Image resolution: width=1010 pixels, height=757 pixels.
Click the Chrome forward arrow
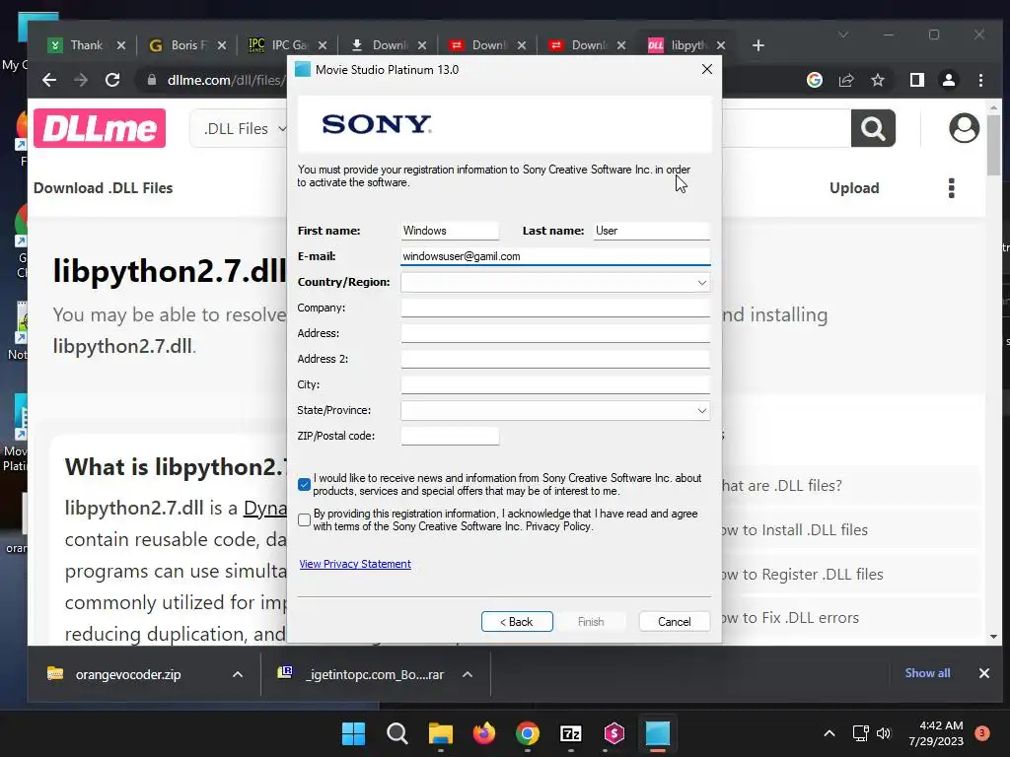tap(81, 80)
